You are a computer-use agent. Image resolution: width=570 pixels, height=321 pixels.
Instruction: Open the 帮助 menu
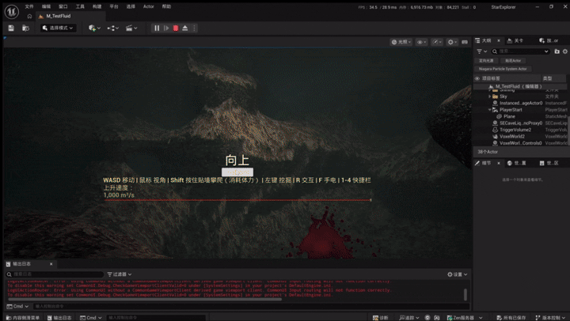click(166, 6)
